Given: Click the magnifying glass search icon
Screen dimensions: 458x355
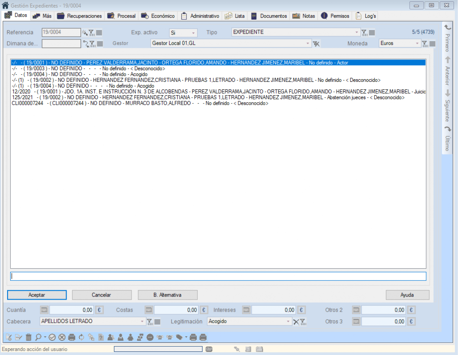Looking at the screenshot, I should coord(38,337).
